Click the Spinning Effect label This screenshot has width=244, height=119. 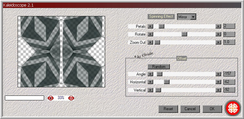pos(161,17)
